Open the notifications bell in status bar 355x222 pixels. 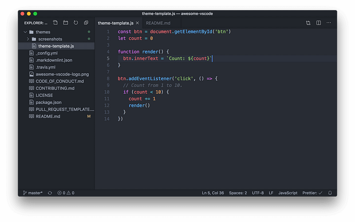click(330, 193)
